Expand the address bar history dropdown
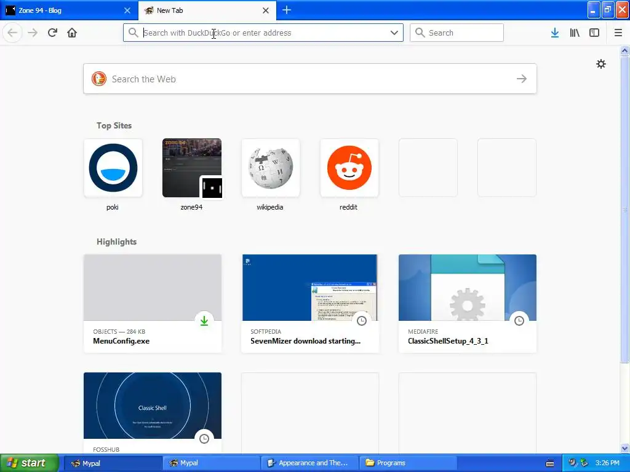 tap(394, 33)
